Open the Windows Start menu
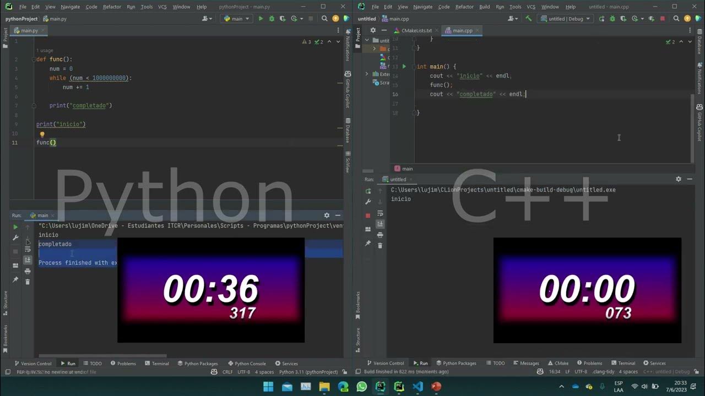 click(268, 387)
